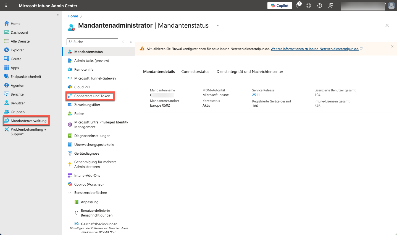Click Service Release 2511 link

(256, 95)
